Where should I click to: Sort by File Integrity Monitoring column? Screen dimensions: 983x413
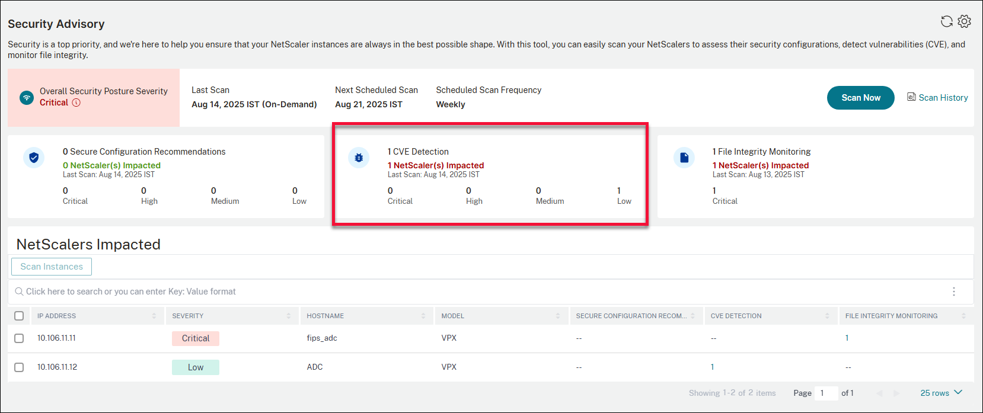[x=963, y=316]
